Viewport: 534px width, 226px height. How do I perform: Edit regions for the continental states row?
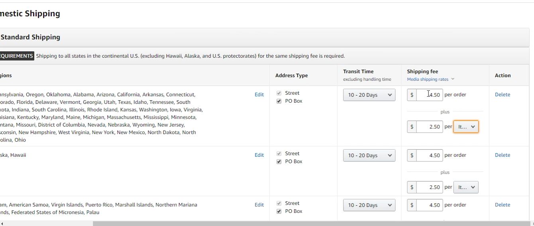click(259, 95)
